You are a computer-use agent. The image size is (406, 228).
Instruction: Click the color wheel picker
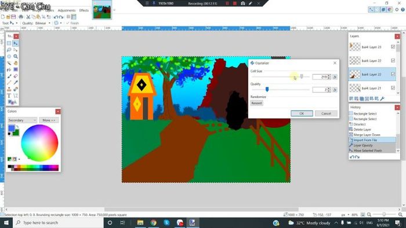(39, 143)
